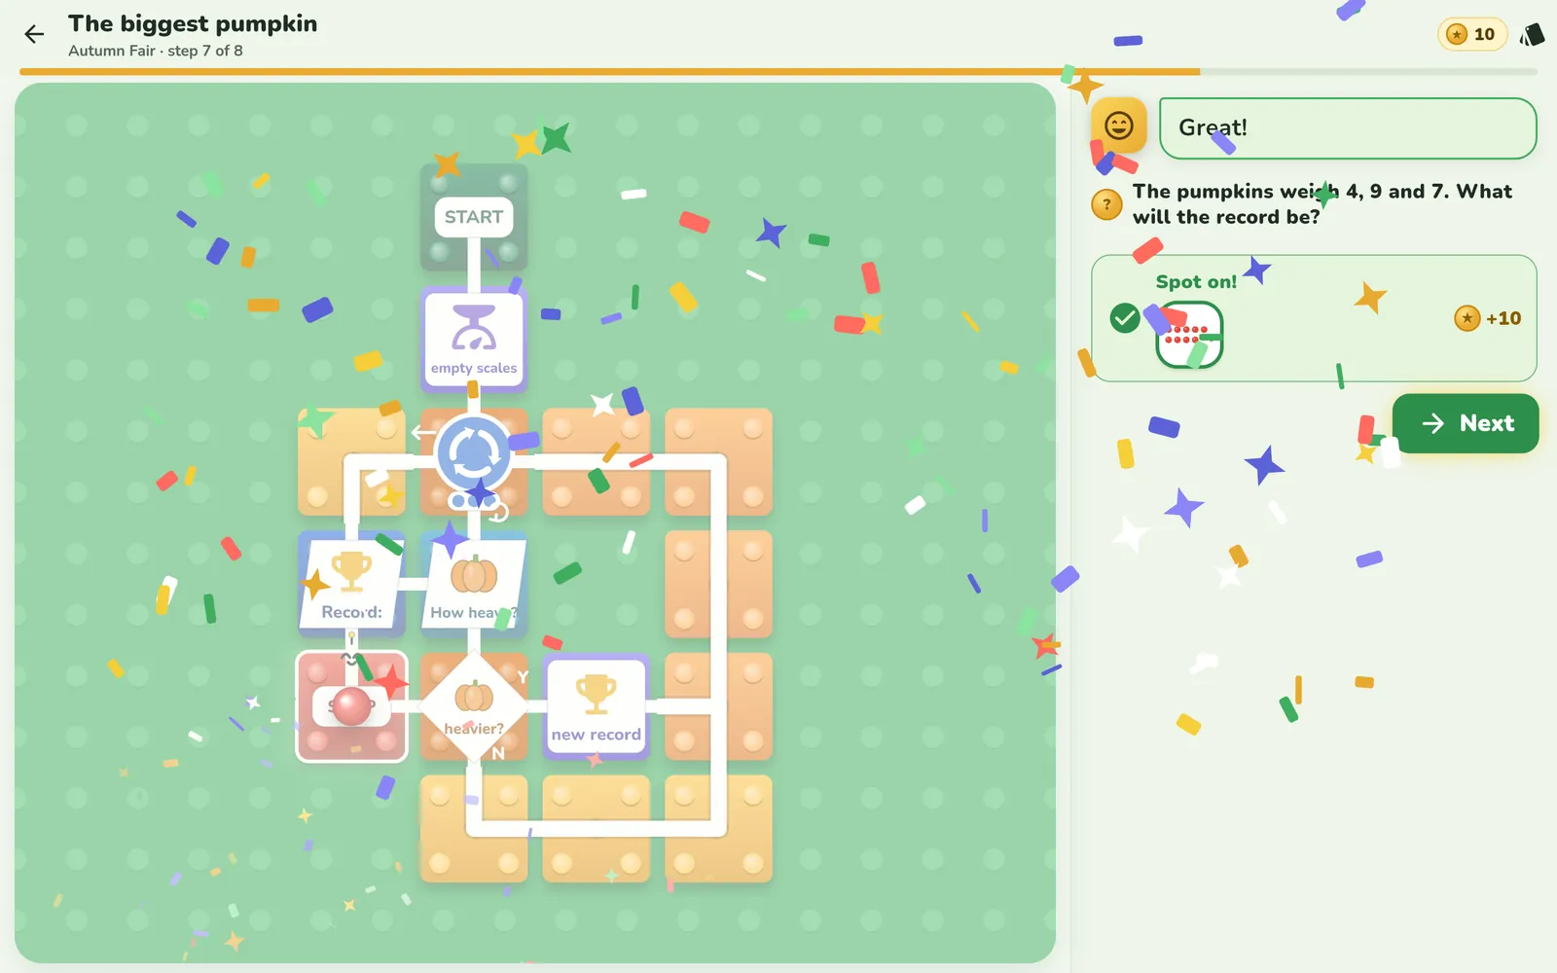Open the red dots answer card
Screen dimensions: 1557x973
(x=1189, y=334)
